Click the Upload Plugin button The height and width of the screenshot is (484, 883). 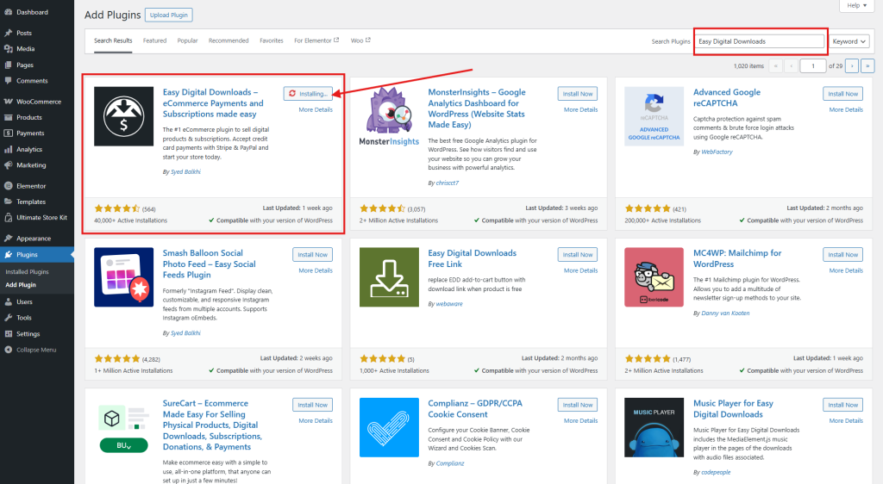pos(169,16)
